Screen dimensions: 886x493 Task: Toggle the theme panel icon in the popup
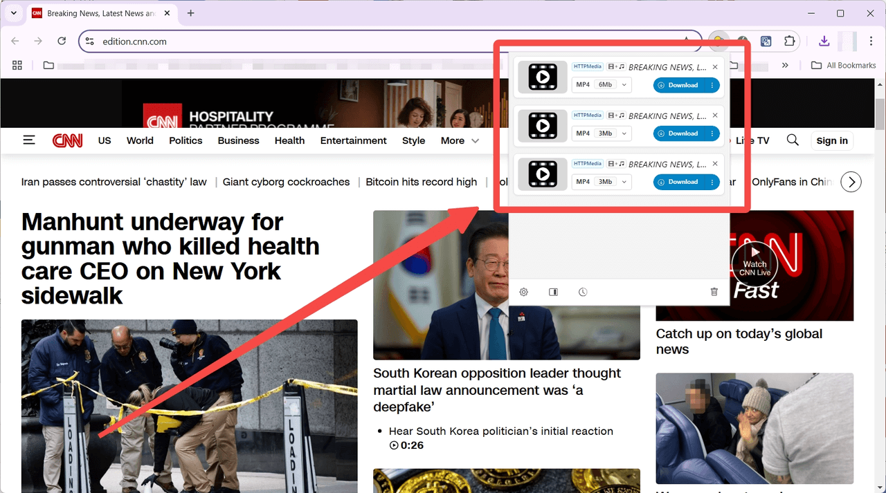pyautogui.click(x=553, y=292)
